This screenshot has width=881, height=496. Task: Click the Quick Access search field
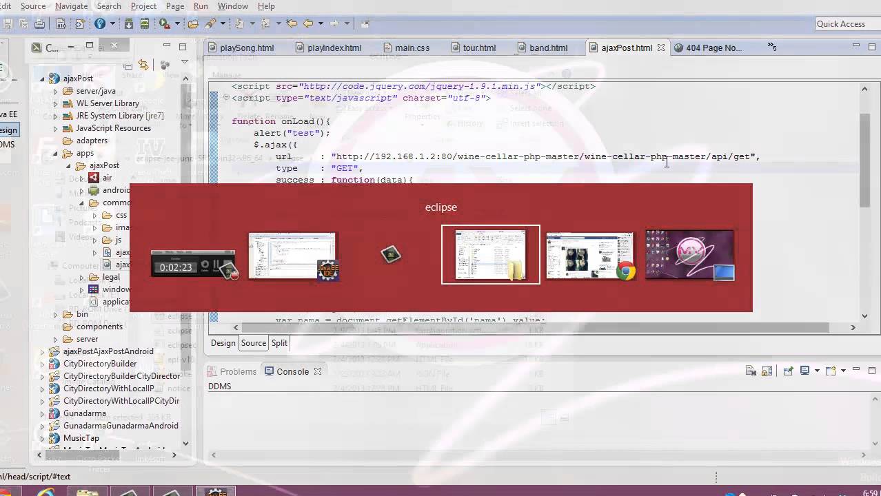click(847, 24)
